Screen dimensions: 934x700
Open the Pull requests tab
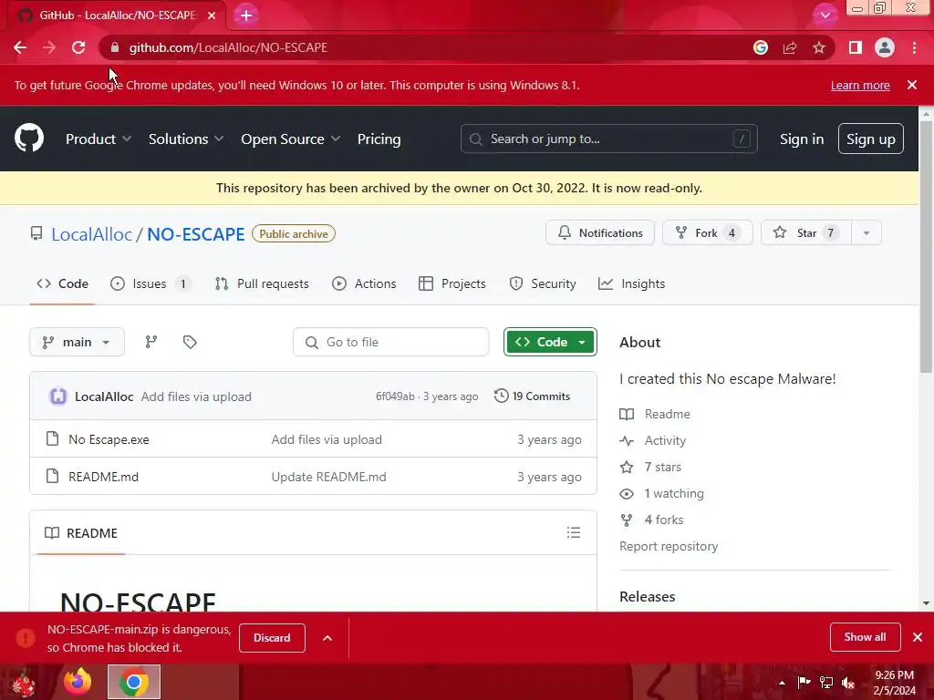[x=262, y=284]
